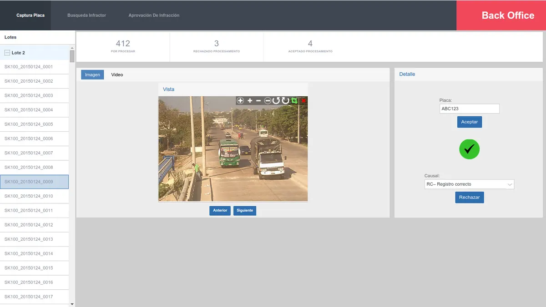The height and width of the screenshot is (307, 546).
Task: Select record SK100_20150124_0012
Action: pos(34,225)
